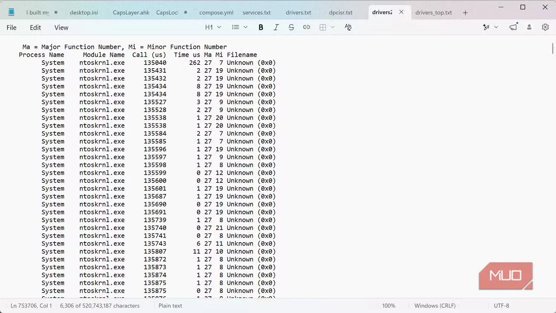Click the Windows (CRLF) line ending indicator
556x313 pixels.
pyautogui.click(x=435, y=306)
